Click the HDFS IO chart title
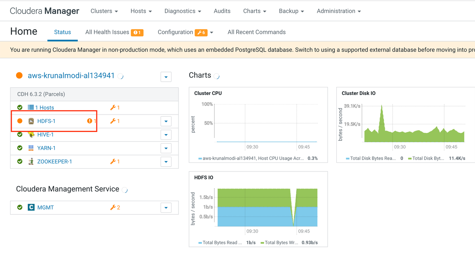 (204, 177)
